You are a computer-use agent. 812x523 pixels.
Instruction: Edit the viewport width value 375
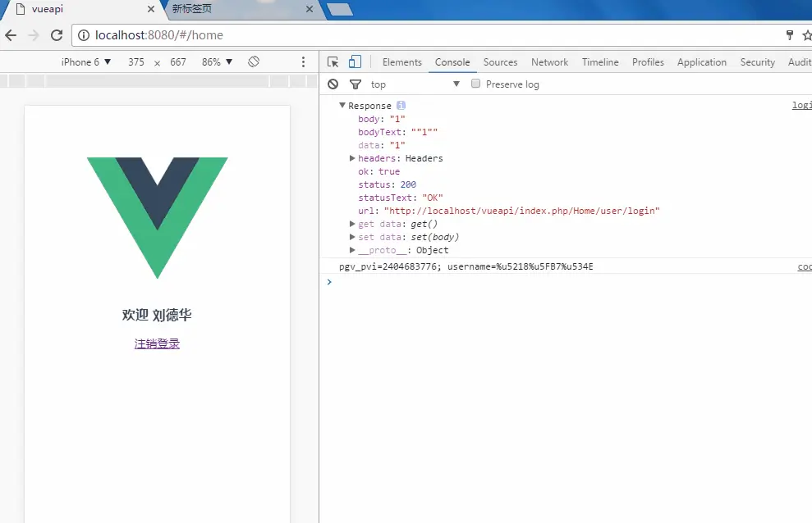coord(136,62)
